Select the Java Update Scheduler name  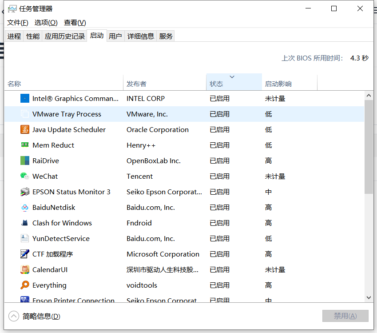(x=69, y=129)
